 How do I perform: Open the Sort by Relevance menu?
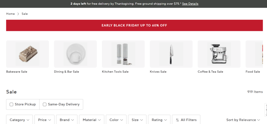(x=243, y=120)
